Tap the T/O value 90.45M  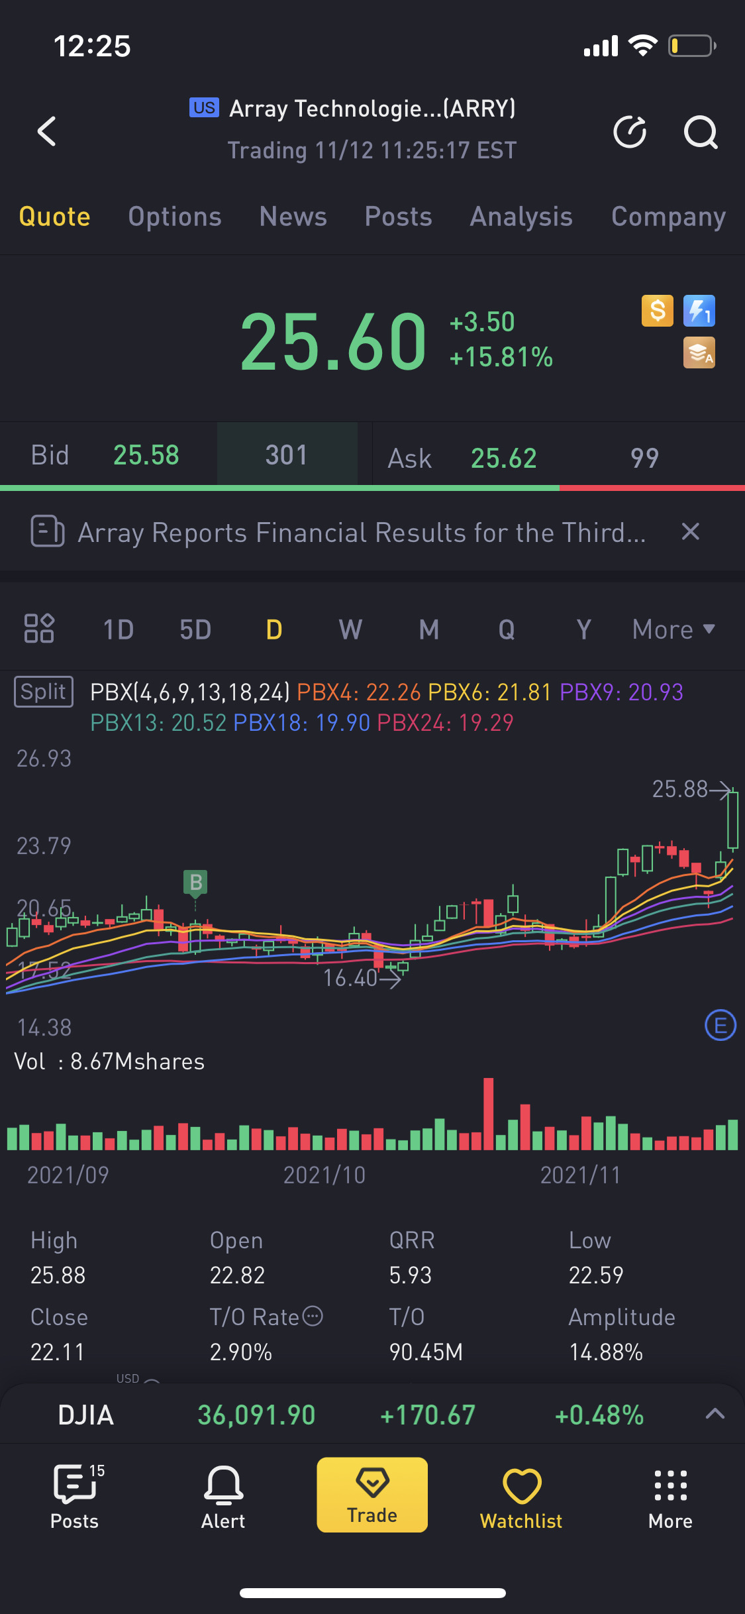pyautogui.click(x=426, y=1352)
